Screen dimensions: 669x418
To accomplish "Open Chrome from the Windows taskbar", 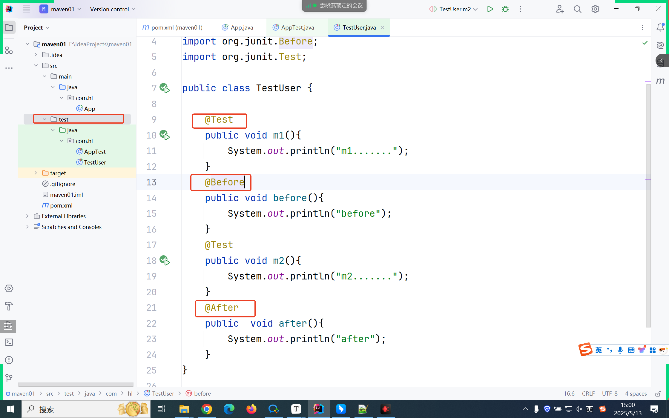I will (206, 409).
